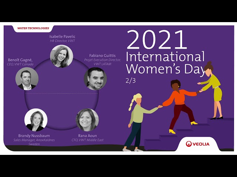This screenshot has width=237, height=177.
Task: Click the name 'Brandy Nussbaum'
Action: pyautogui.click(x=34, y=136)
